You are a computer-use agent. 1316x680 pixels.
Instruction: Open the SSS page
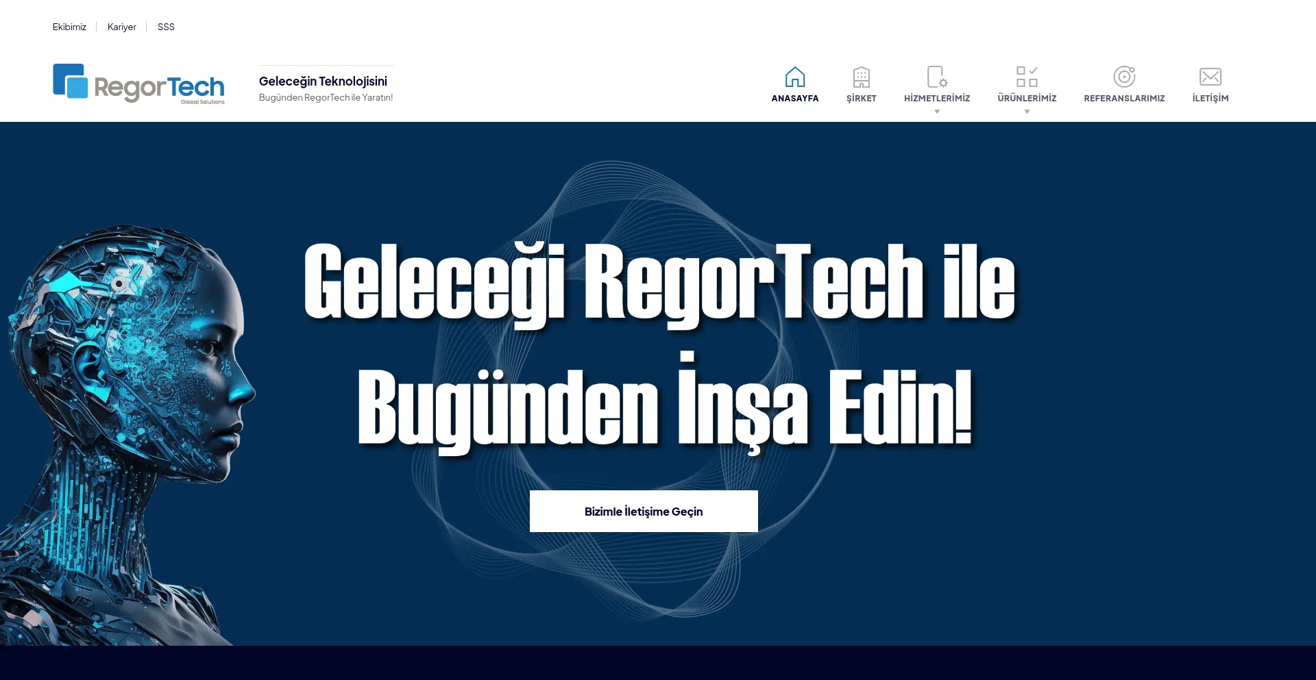(x=165, y=27)
